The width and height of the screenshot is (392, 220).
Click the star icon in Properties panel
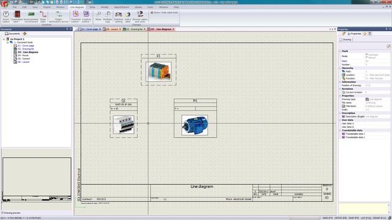pos(365,34)
